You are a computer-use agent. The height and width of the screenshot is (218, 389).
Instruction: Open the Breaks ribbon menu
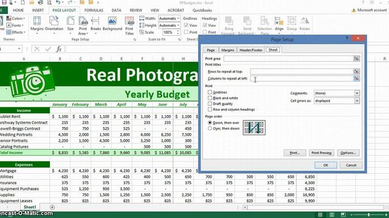(x=95, y=25)
